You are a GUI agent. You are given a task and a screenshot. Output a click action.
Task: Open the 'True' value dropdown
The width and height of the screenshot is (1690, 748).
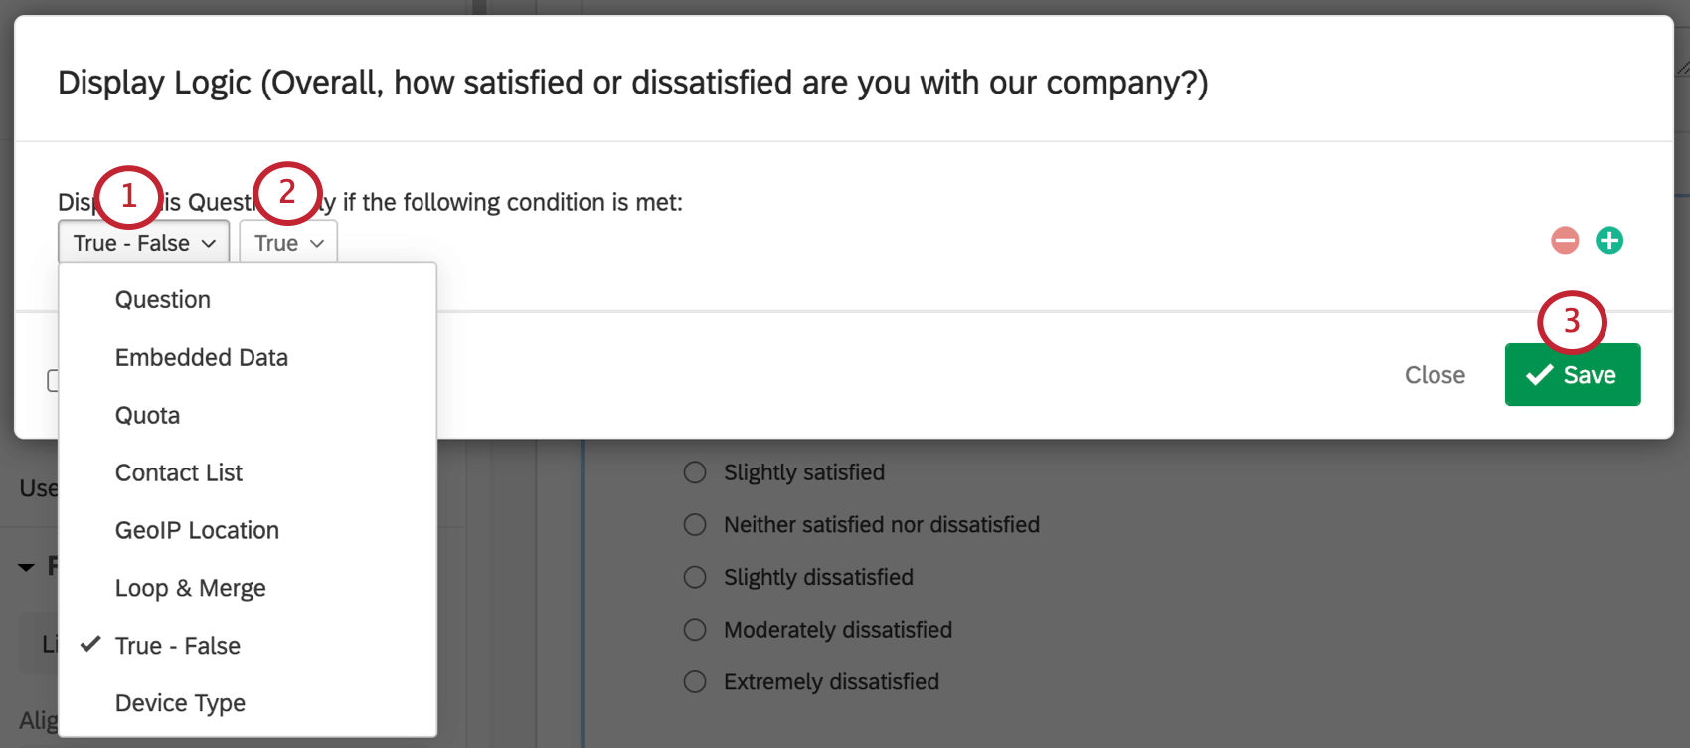pyautogui.click(x=287, y=242)
